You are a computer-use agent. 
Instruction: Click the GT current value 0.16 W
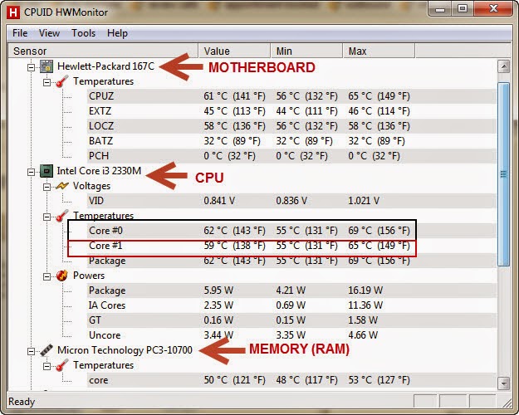tap(218, 320)
